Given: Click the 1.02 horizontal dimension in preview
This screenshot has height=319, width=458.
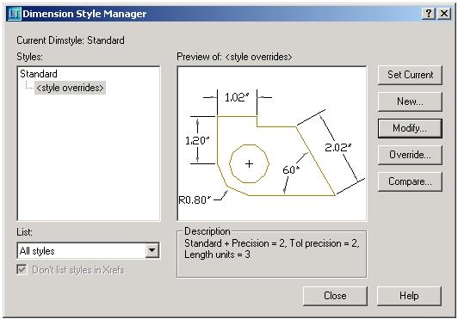Looking at the screenshot, I should coord(237,97).
